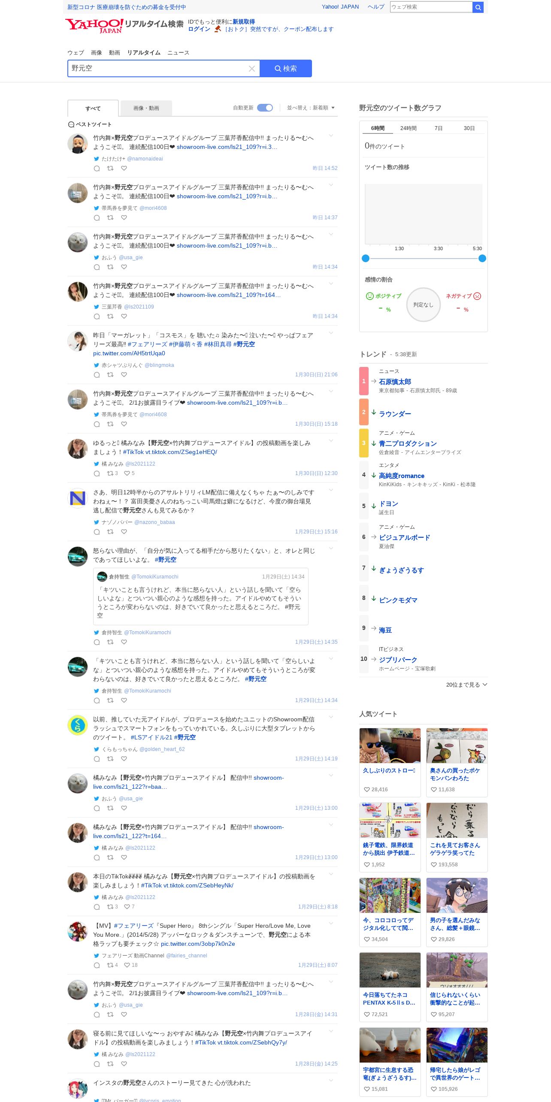The image size is (551, 1102).
Task: Click the blue 検索 button
Action: click(286, 69)
